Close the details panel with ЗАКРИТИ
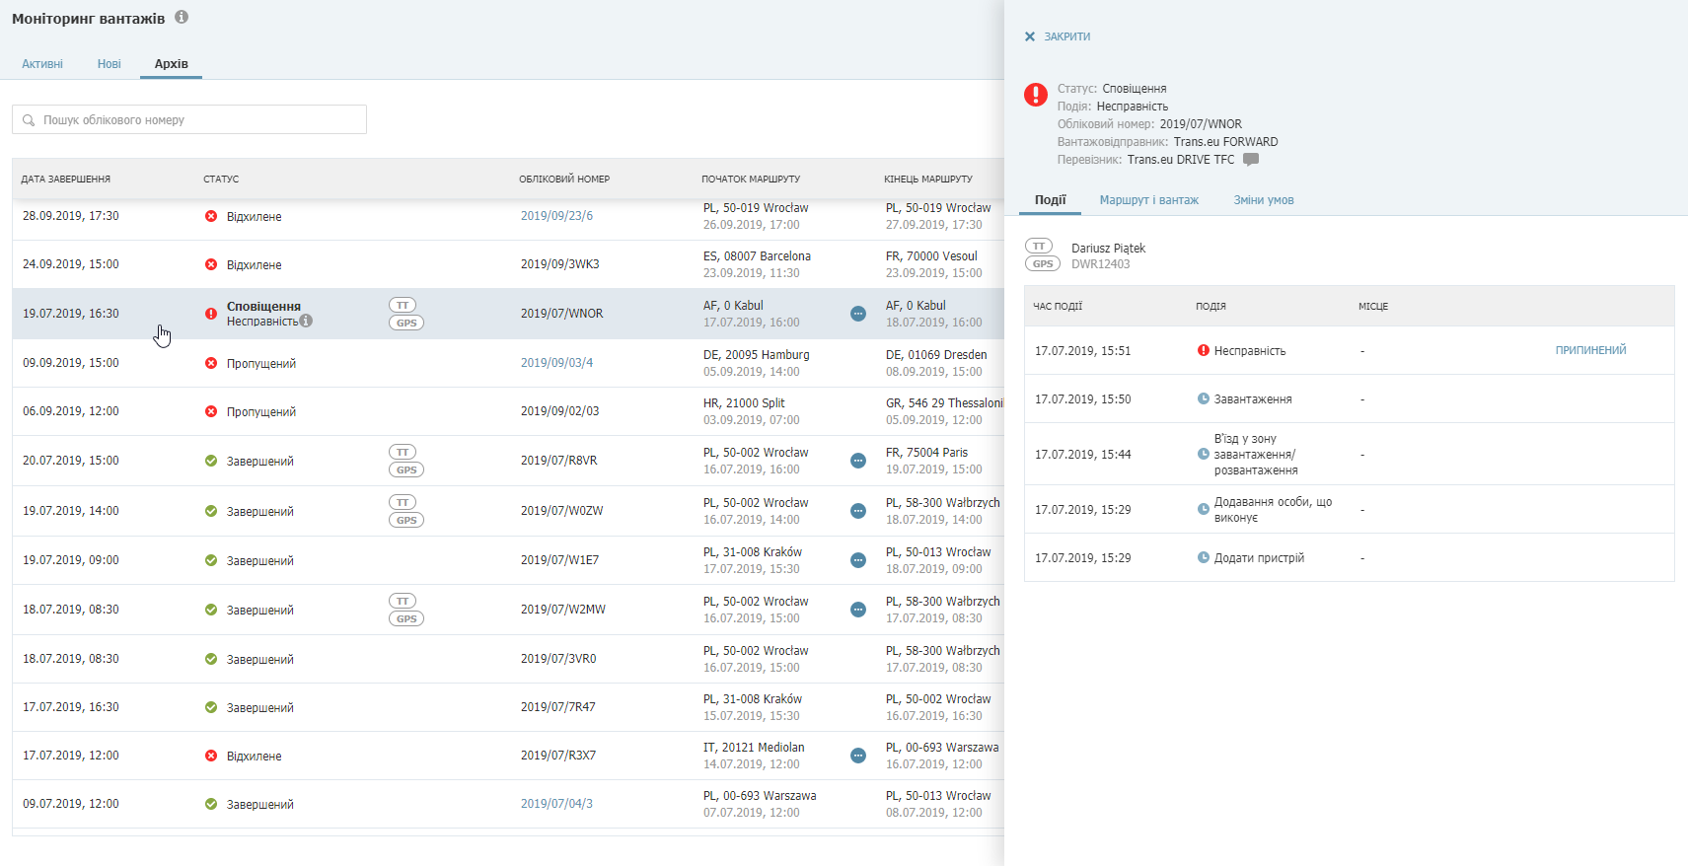 (x=1058, y=36)
